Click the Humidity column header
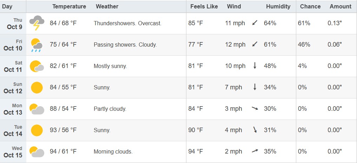The height and width of the screenshot is (163, 357). (278, 6)
